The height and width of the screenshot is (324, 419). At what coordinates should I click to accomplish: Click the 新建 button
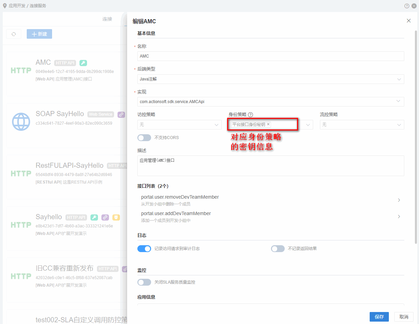tap(39, 34)
